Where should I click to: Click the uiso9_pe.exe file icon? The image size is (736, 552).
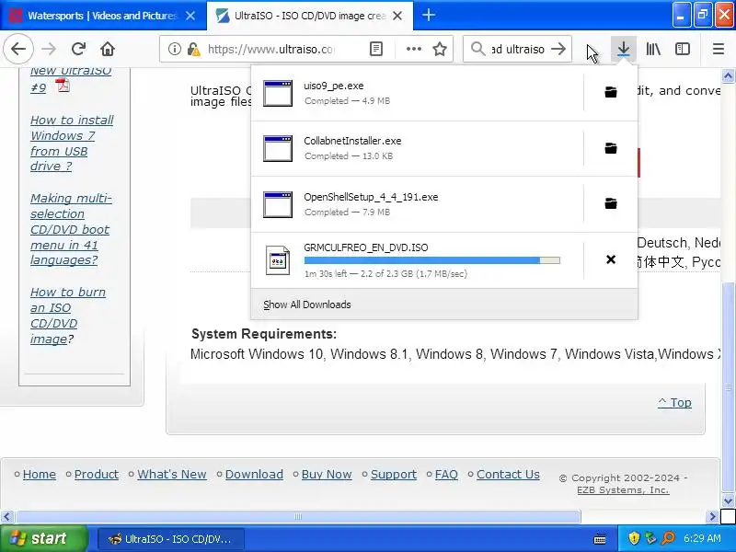pyautogui.click(x=278, y=93)
